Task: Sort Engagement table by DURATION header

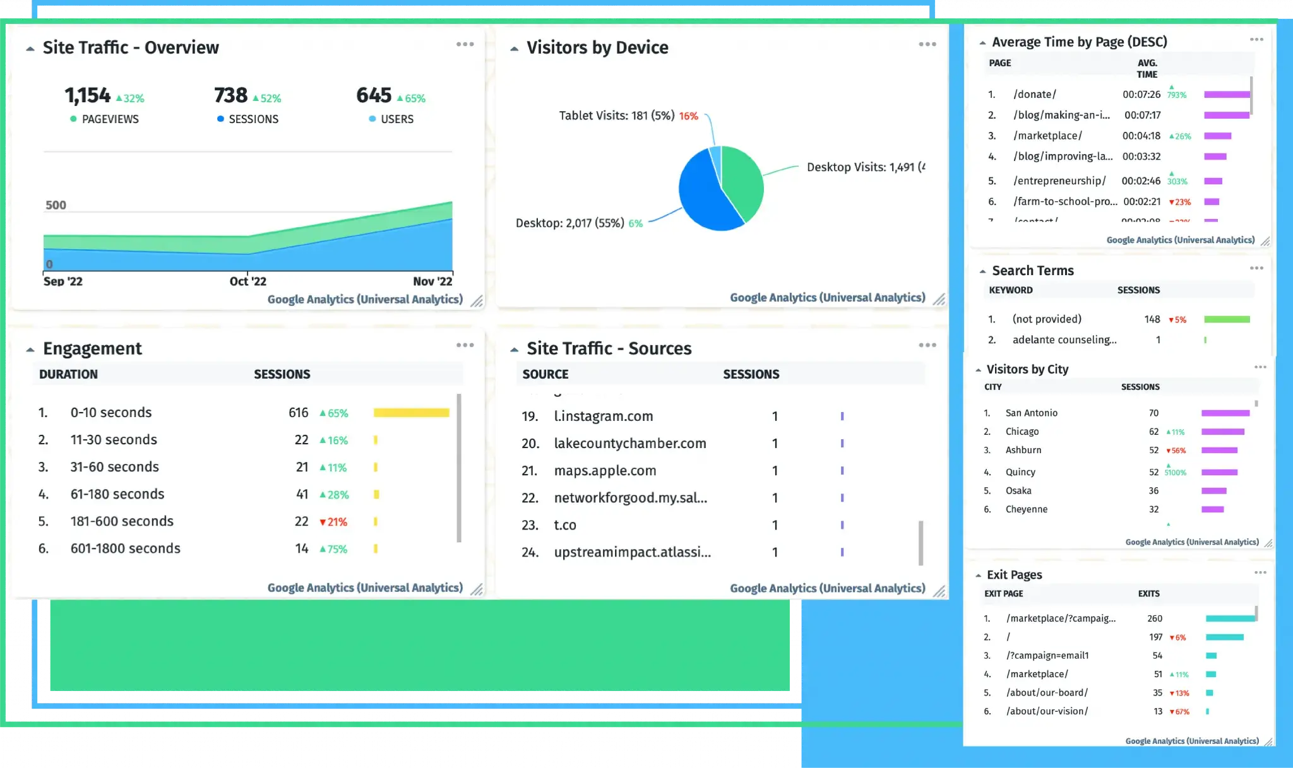Action: click(x=68, y=374)
